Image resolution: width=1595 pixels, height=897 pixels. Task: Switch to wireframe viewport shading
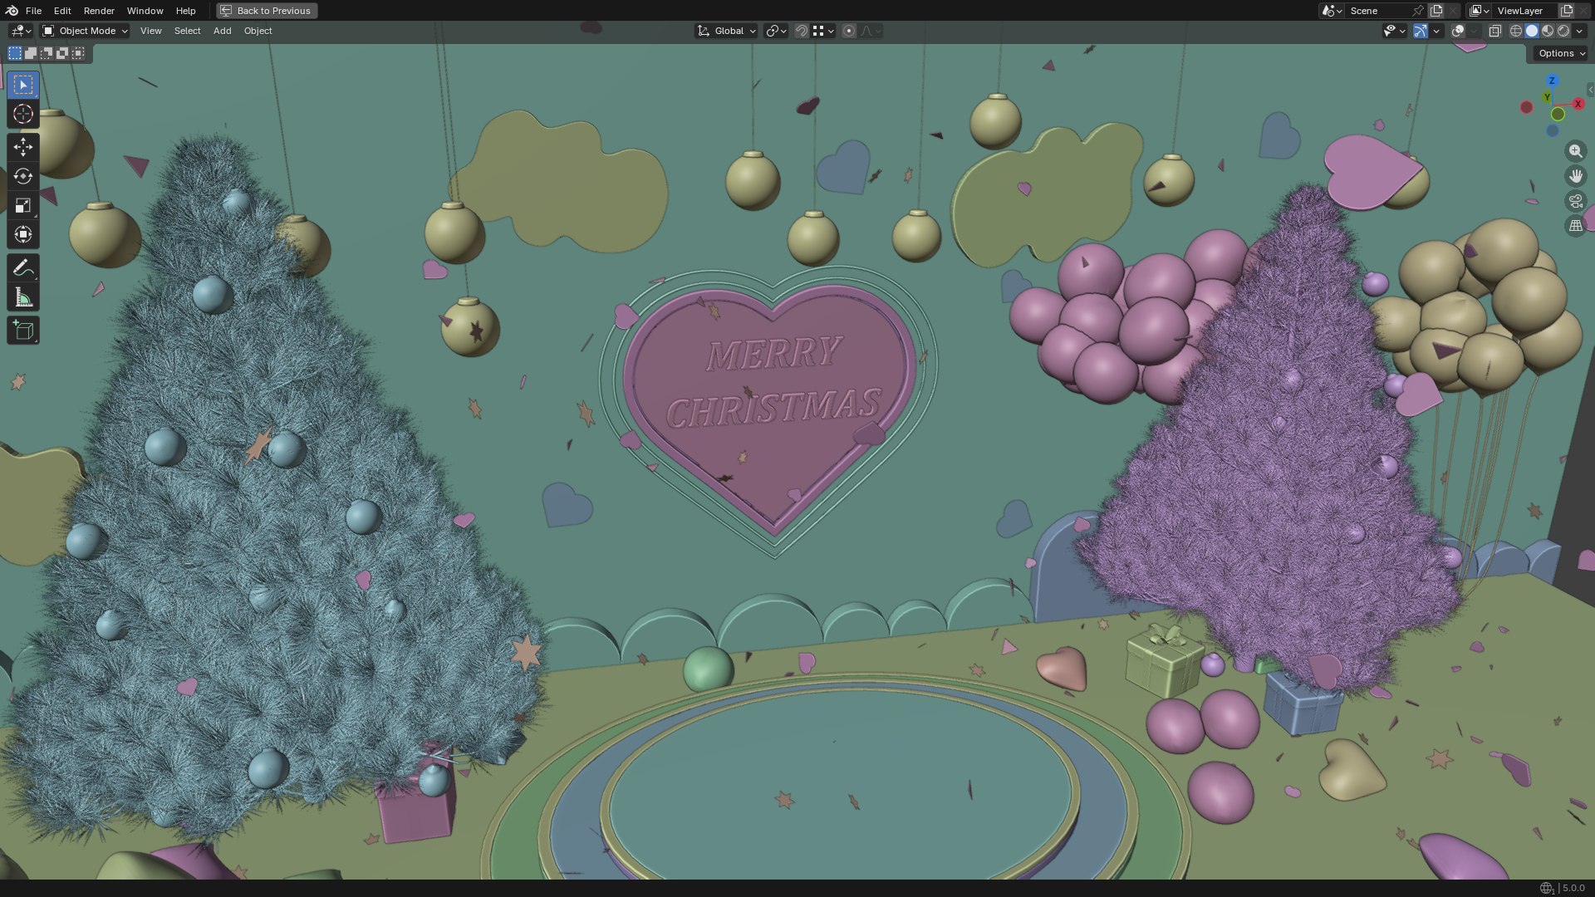1516,31
